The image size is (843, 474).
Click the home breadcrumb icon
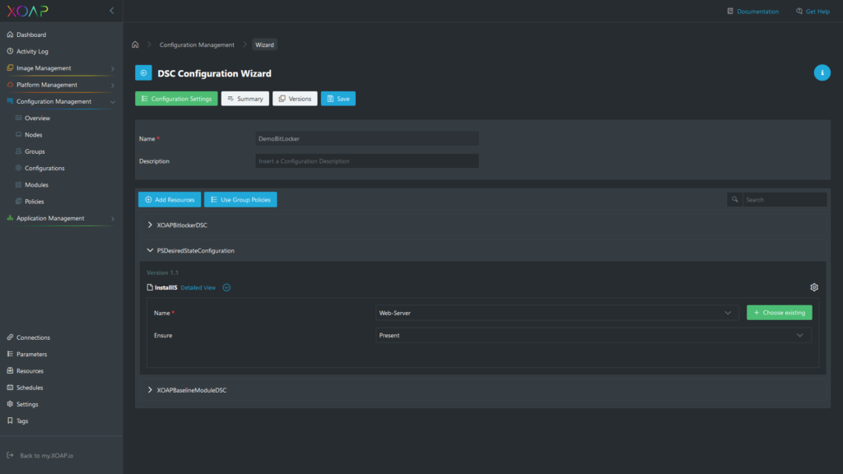136,44
